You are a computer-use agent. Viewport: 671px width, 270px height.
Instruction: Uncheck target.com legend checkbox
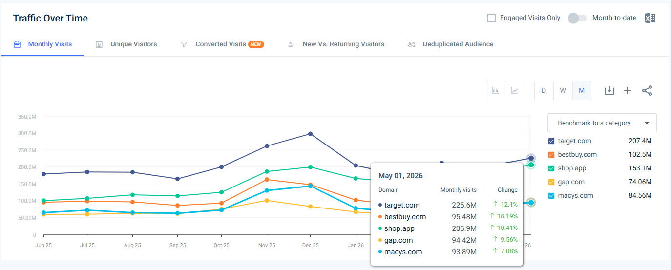551,141
